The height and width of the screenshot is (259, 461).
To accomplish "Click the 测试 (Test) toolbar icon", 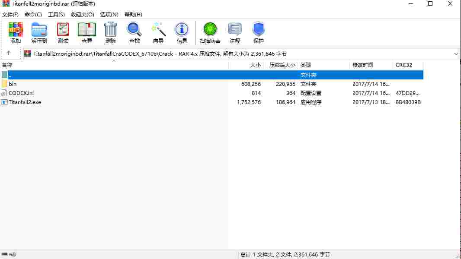I will point(63,30).
